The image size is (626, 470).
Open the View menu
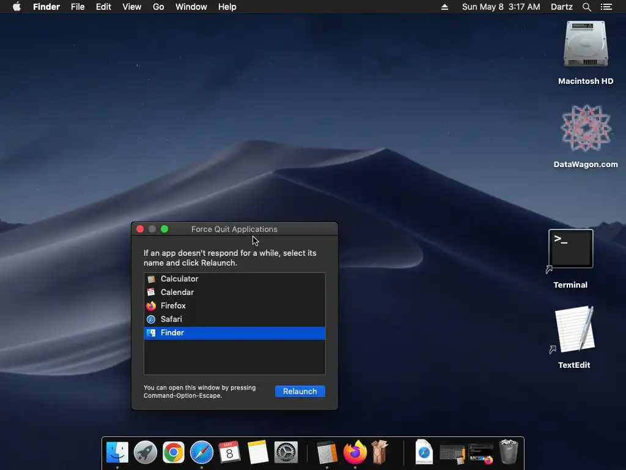(x=132, y=7)
